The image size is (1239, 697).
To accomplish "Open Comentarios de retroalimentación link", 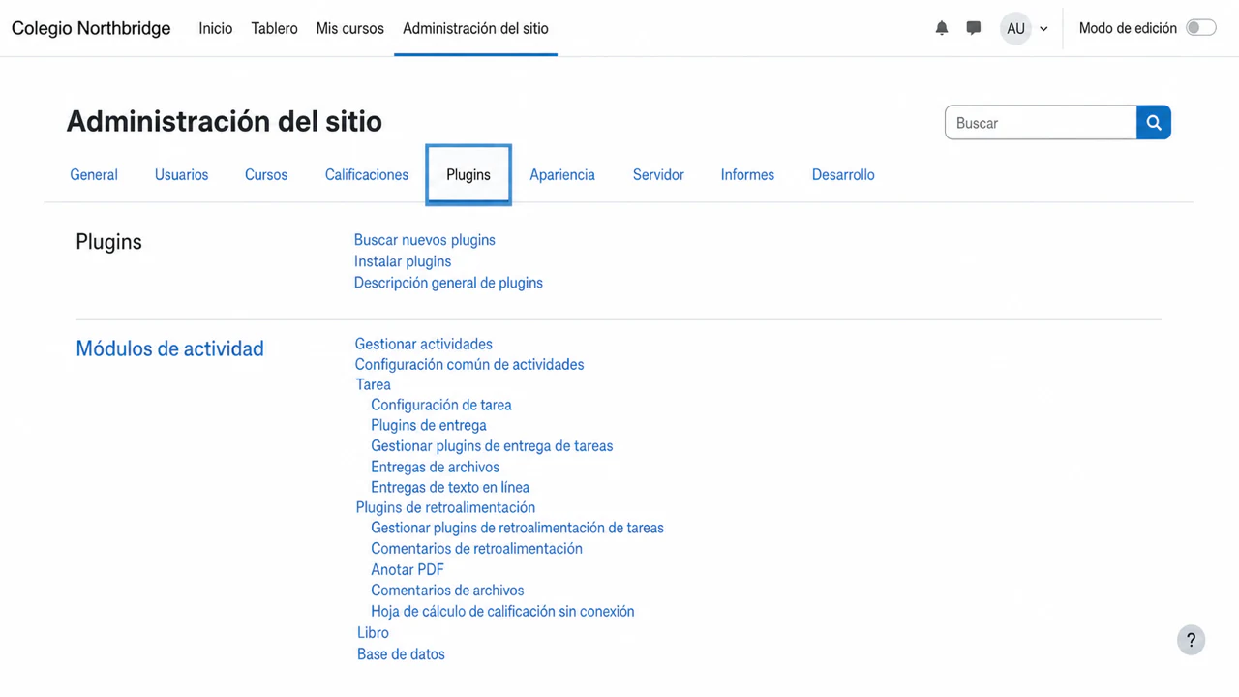I will pos(477,548).
